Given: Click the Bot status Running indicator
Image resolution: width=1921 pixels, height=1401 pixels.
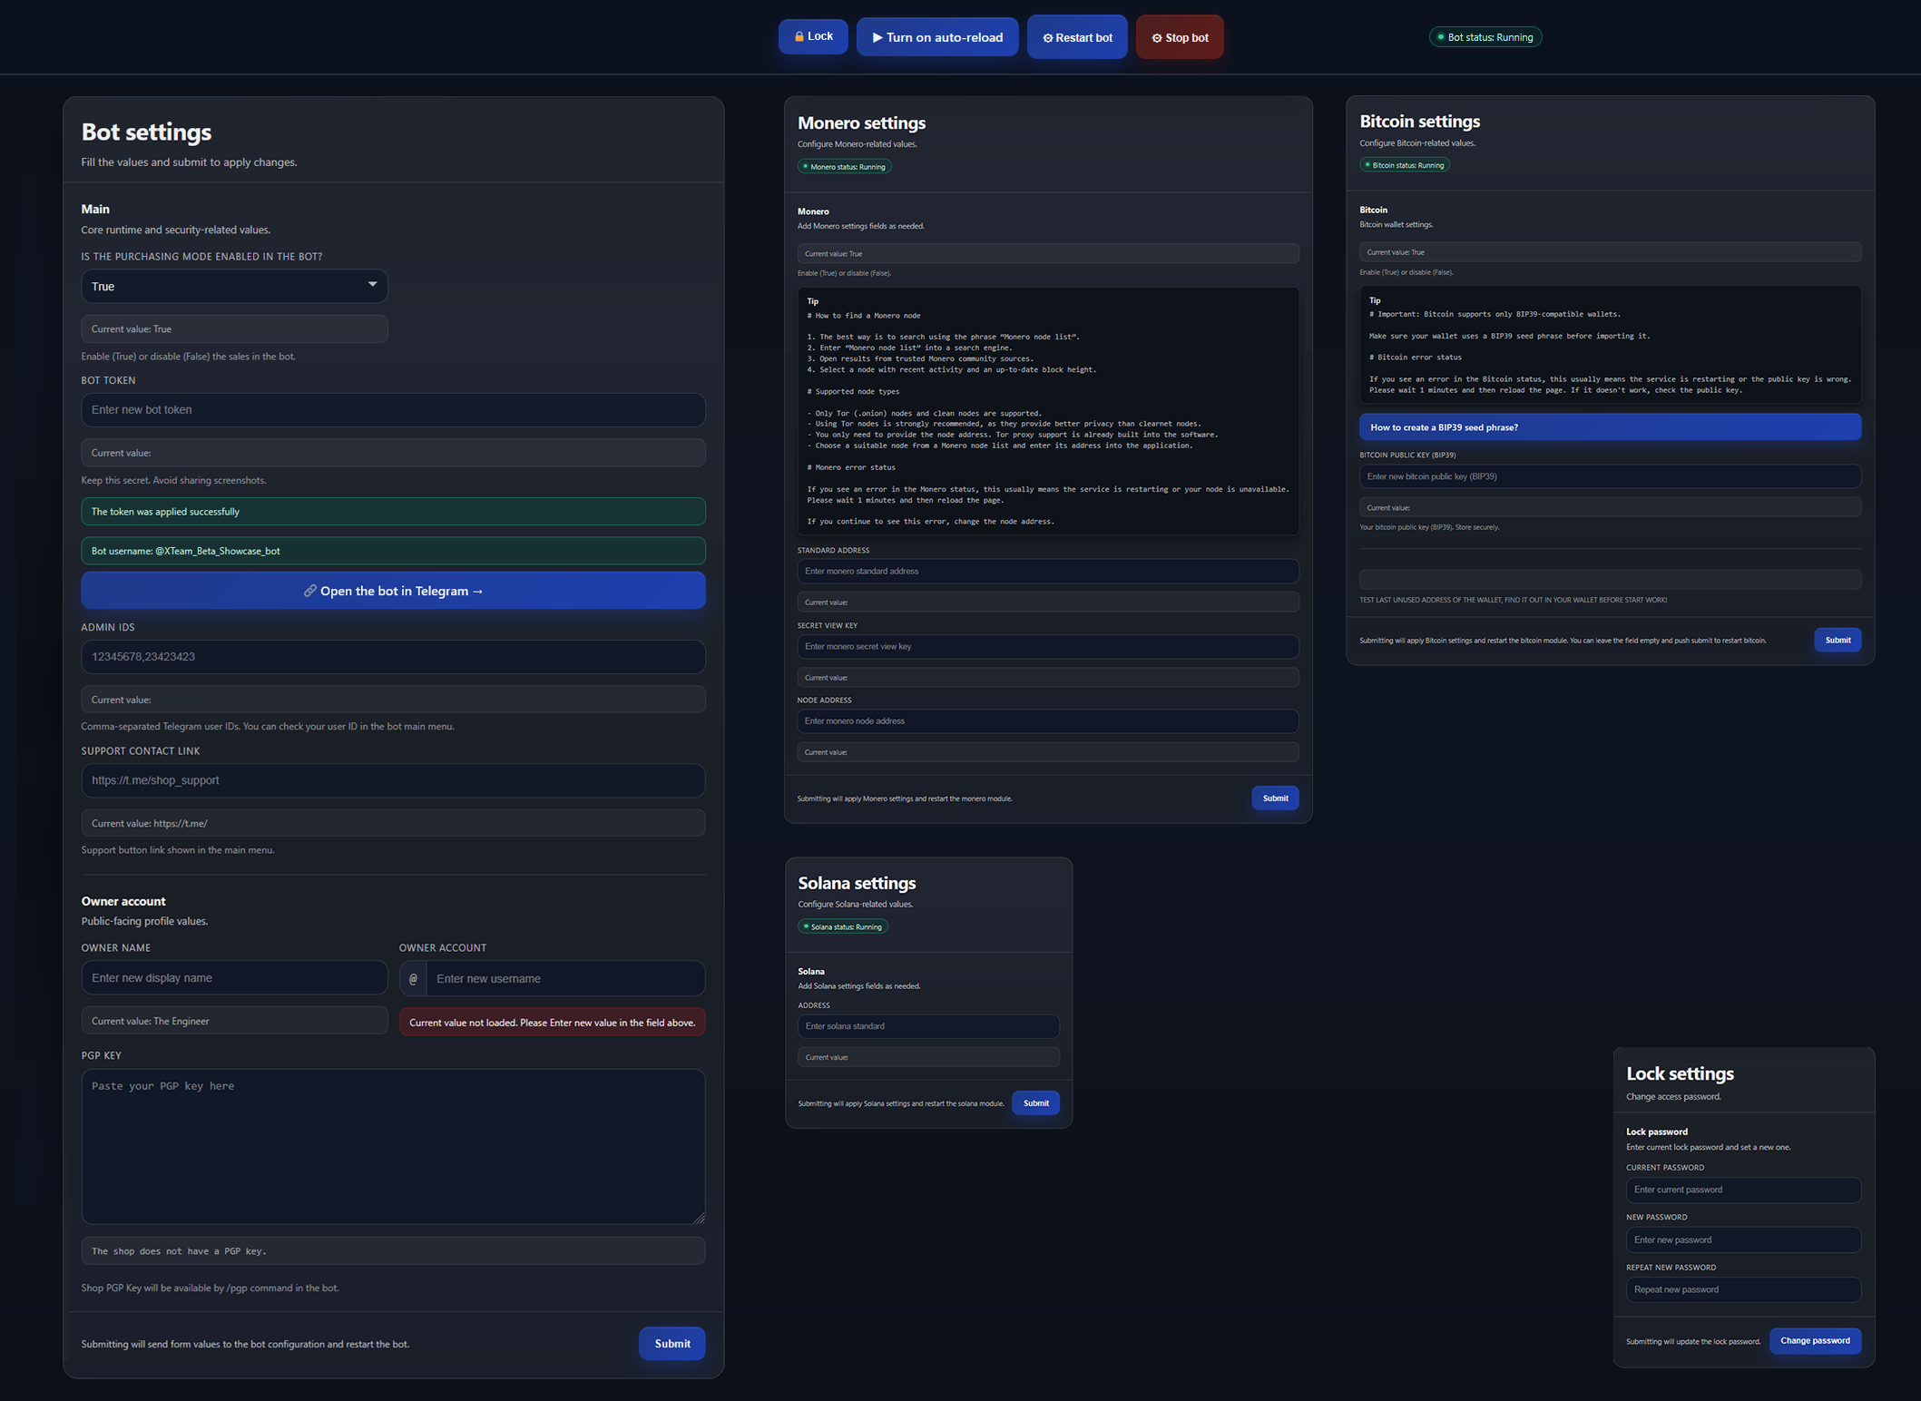Looking at the screenshot, I should pyautogui.click(x=1485, y=37).
